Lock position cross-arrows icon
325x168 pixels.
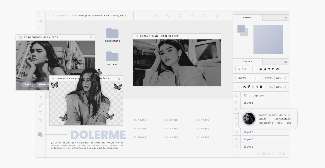point(253,87)
